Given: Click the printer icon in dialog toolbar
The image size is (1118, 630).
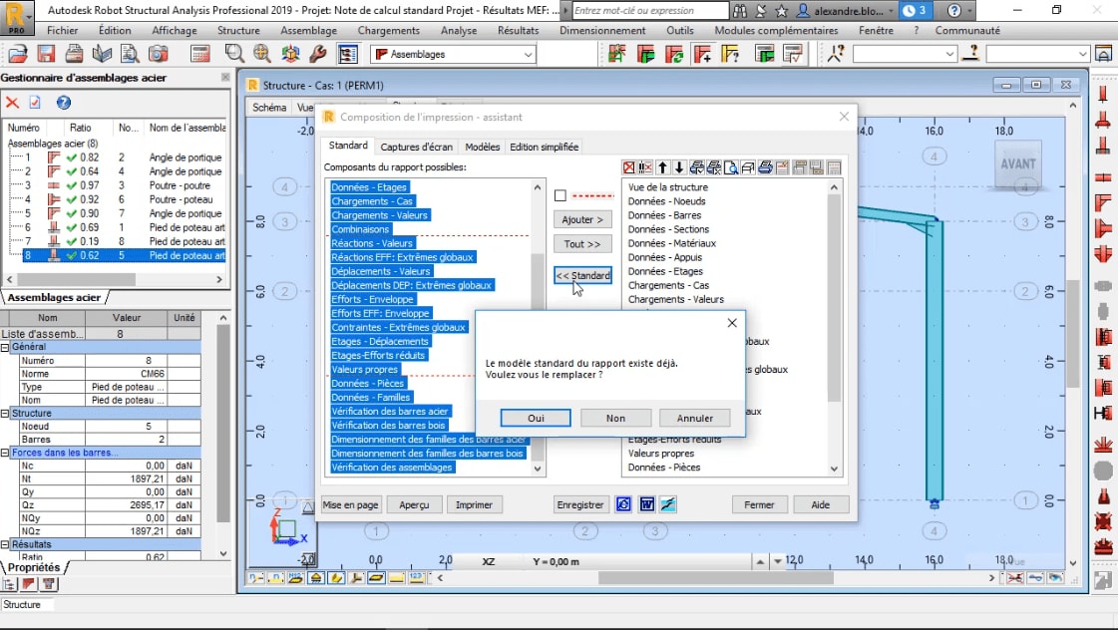Looking at the screenshot, I should click(765, 167).
